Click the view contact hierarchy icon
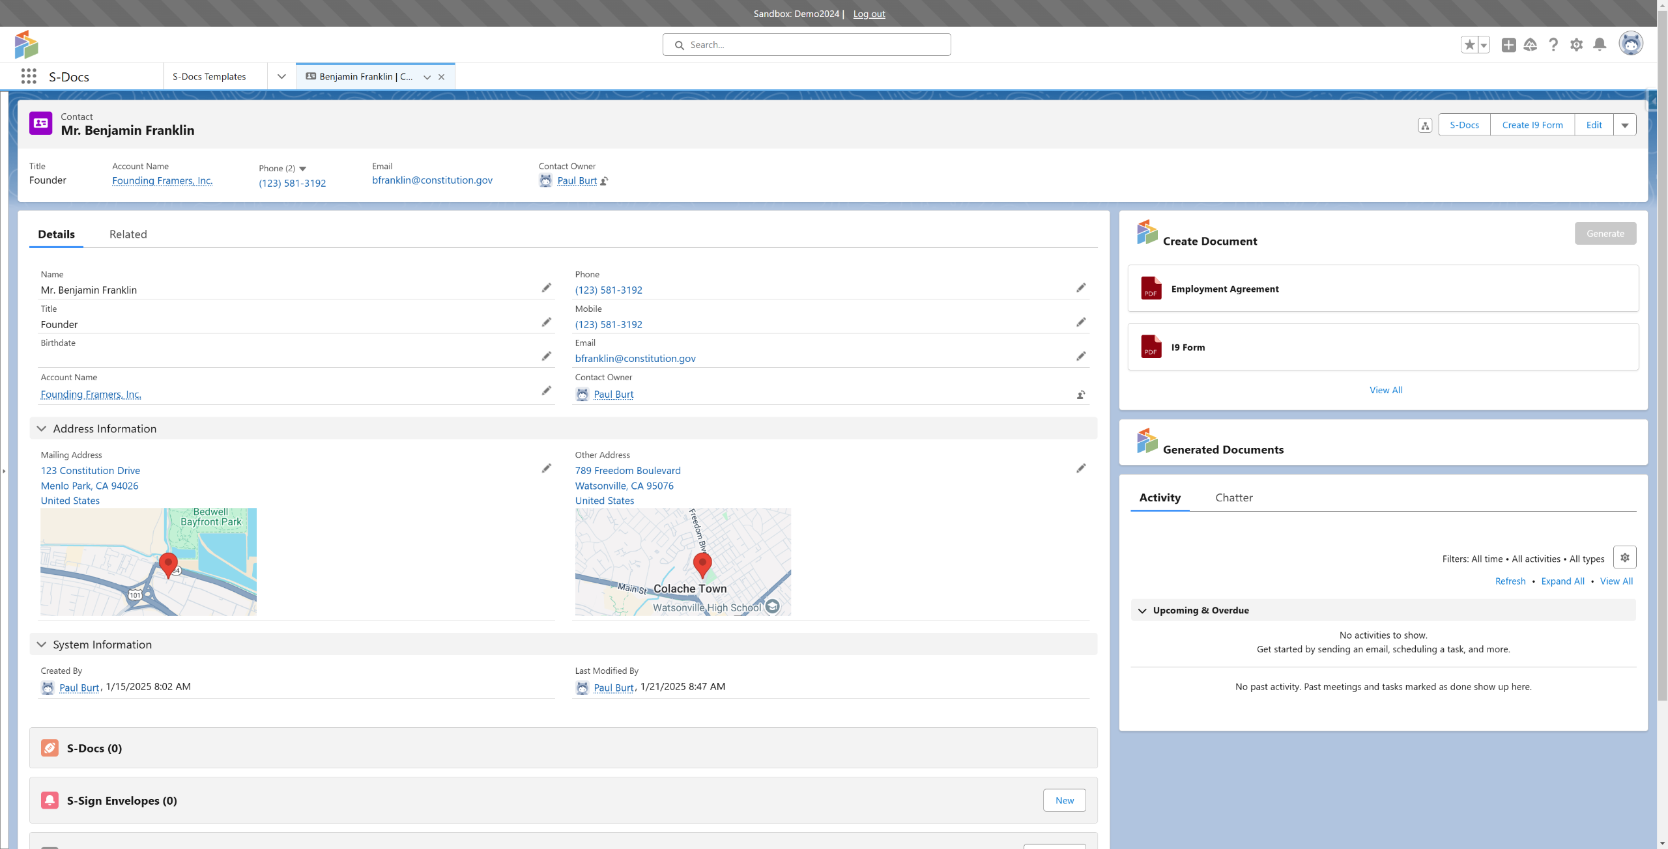1668x849 pixels. pos(1424,126)
